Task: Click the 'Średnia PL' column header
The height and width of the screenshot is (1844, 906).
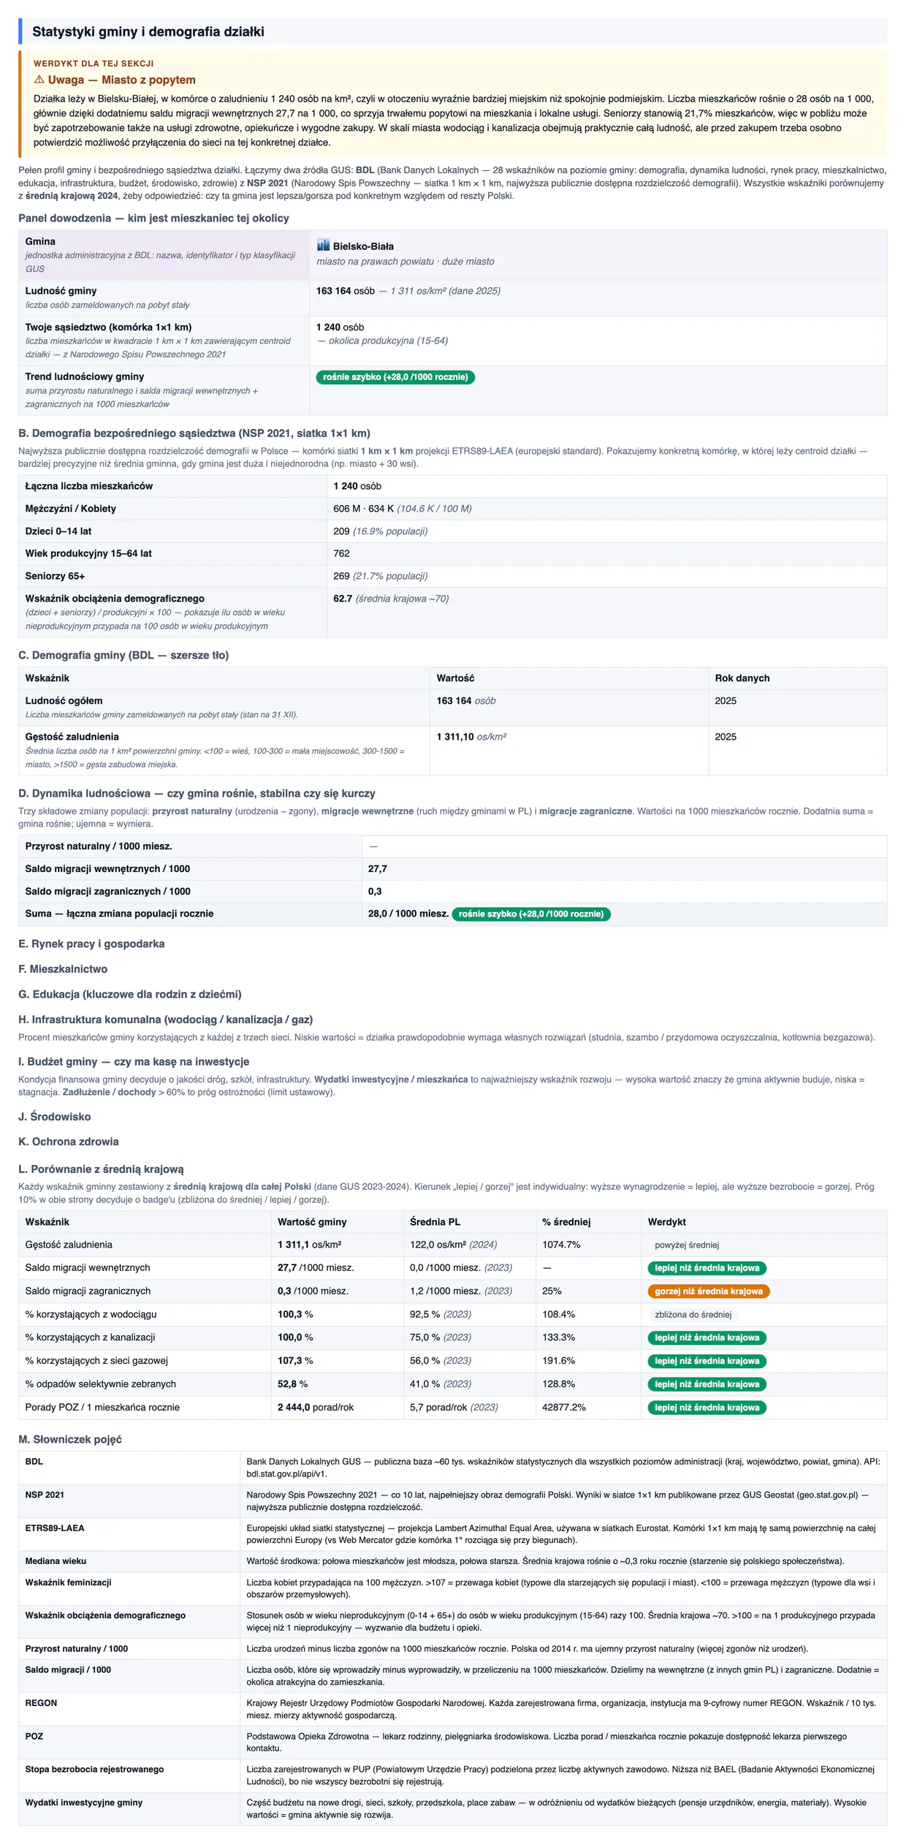Action: coord(435,1222)
